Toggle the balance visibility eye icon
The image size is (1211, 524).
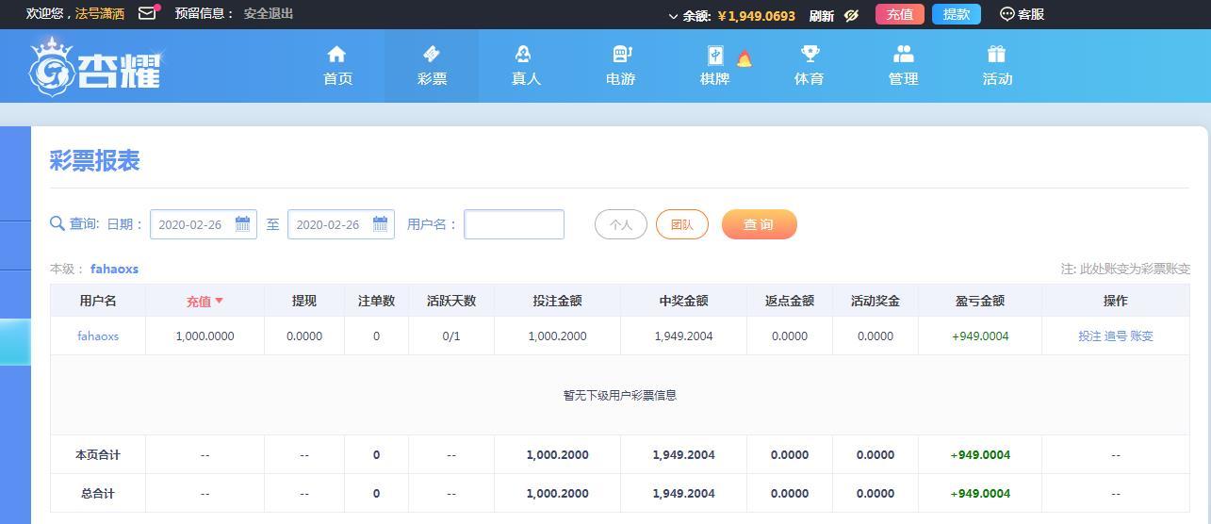pyautogui.click(x=851, y=15)
